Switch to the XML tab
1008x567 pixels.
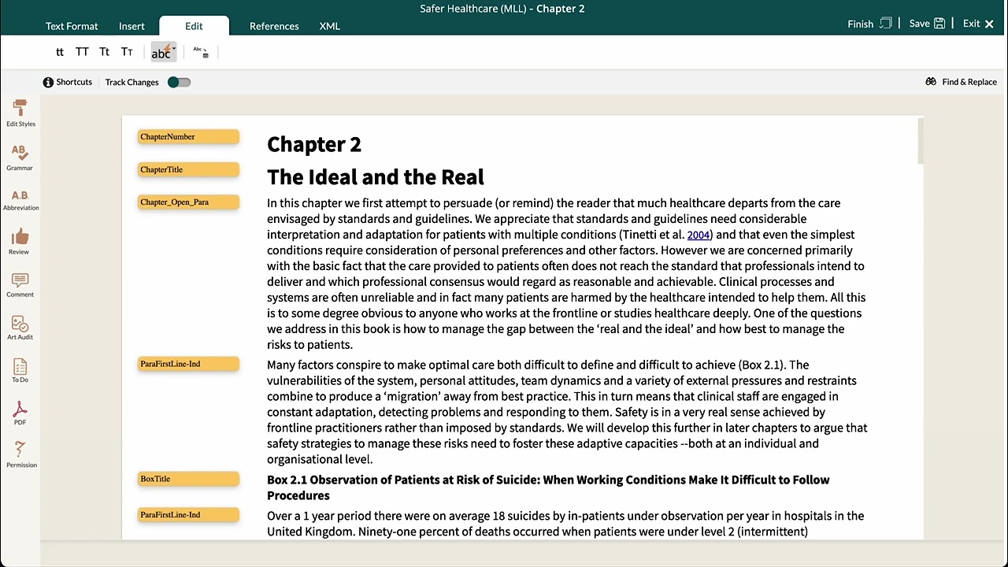click(330, 26)
